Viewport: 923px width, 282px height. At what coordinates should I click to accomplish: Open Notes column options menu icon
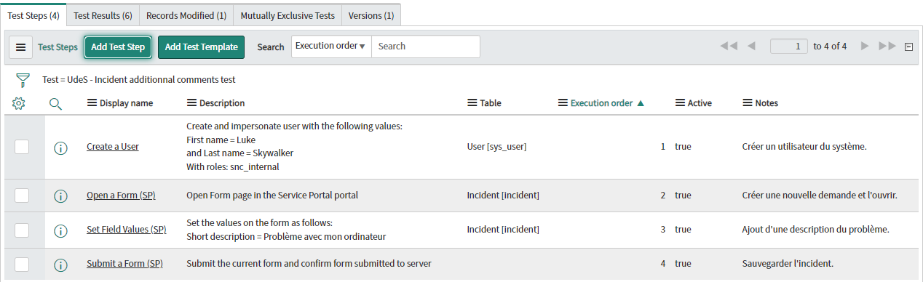748,103
